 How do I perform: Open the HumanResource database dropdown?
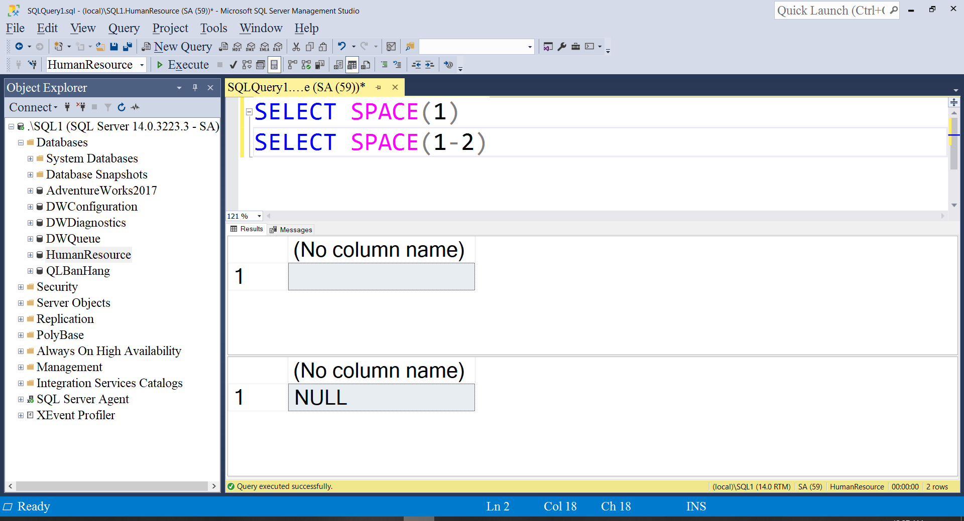142,65
